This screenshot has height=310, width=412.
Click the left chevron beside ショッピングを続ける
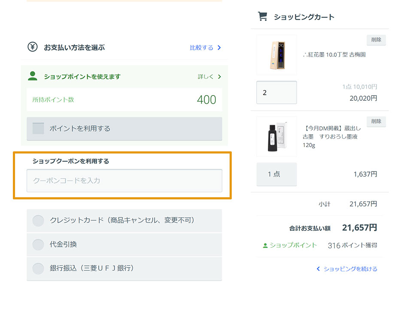tap(318, 269)
